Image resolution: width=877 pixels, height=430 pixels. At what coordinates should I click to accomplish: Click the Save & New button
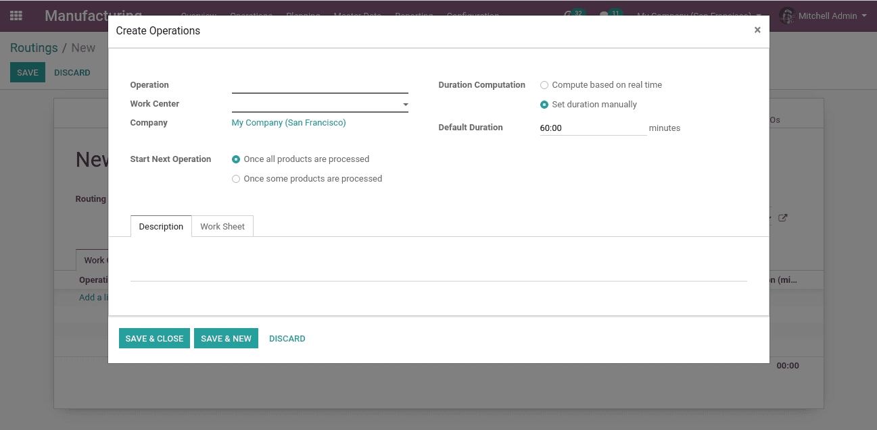(x=226, y=338)
